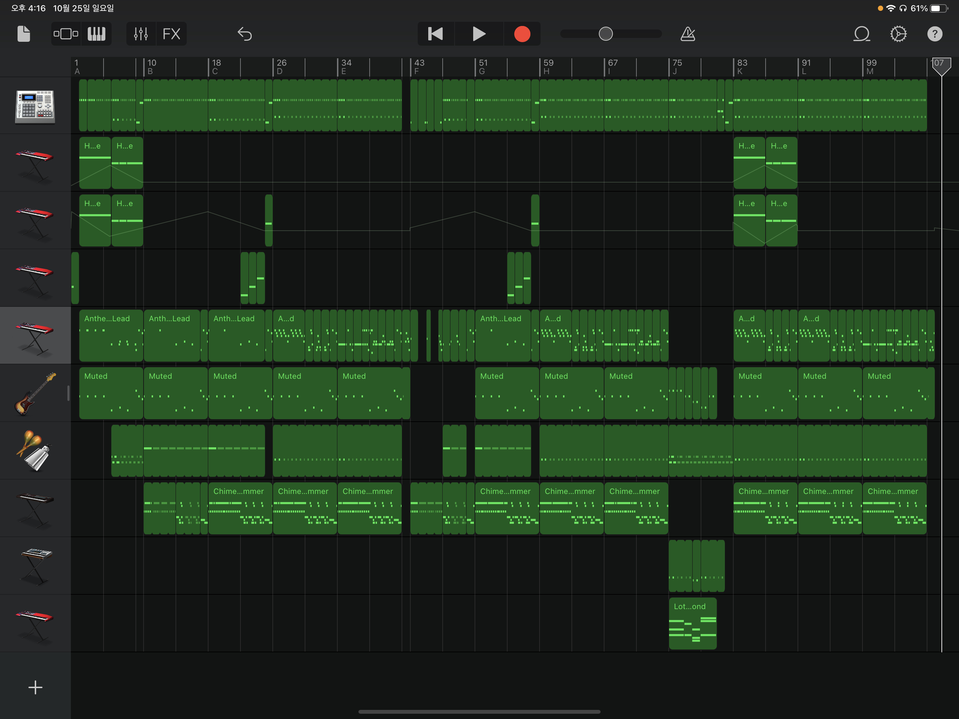Open song settings gear
Screen dimensions: 959x719
click(x=898, y=34)
